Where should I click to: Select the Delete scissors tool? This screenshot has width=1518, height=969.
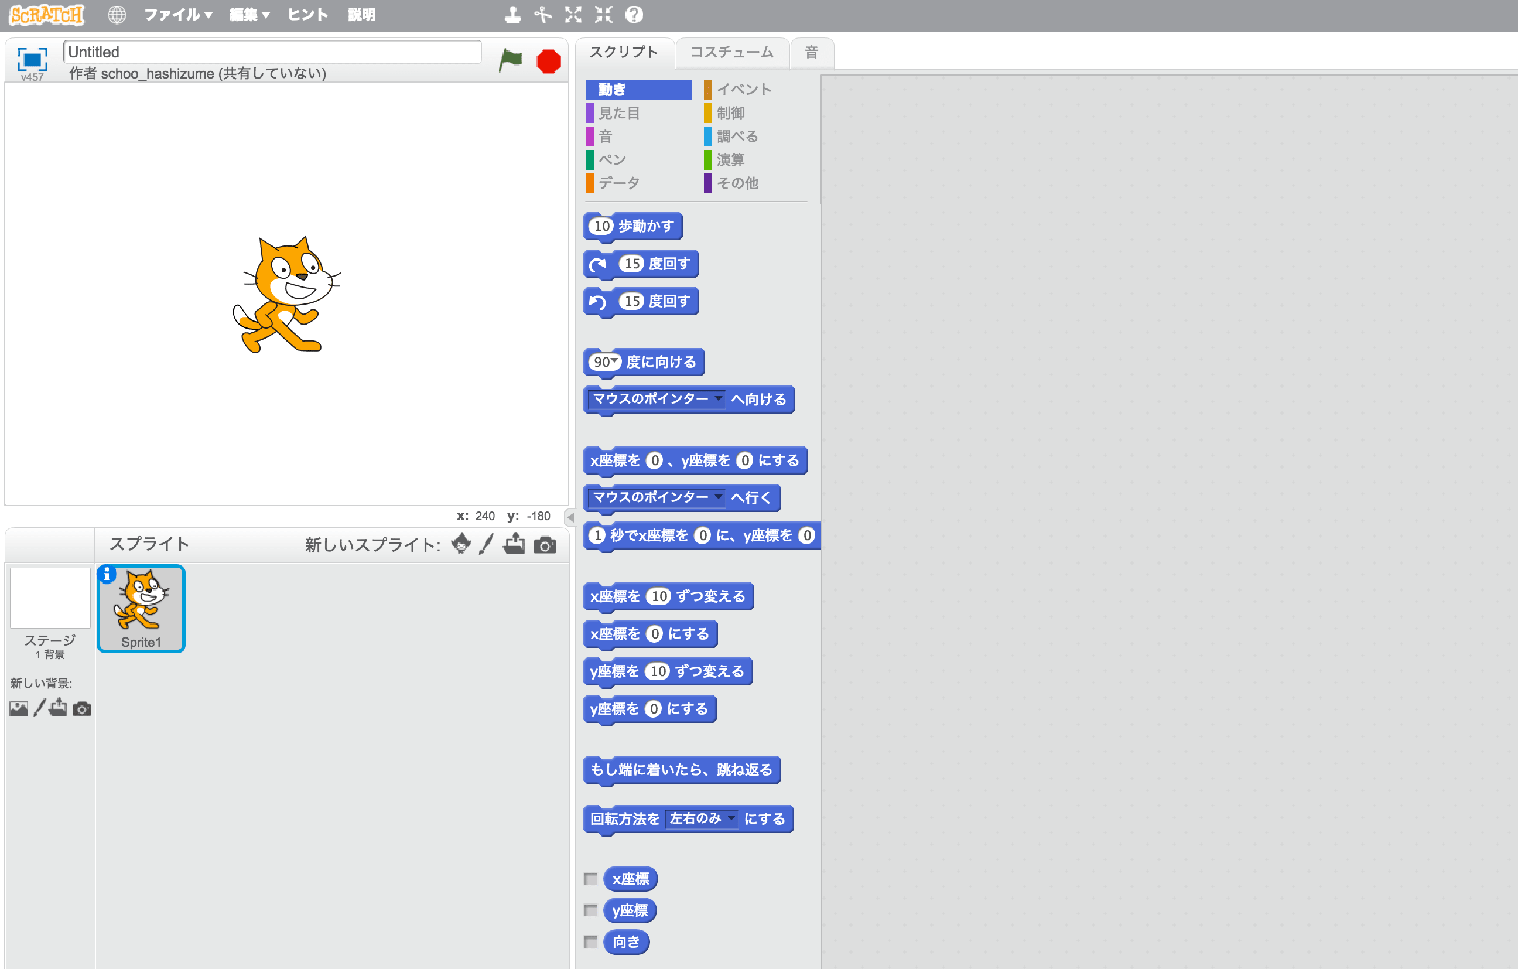(x=543, y=15)
